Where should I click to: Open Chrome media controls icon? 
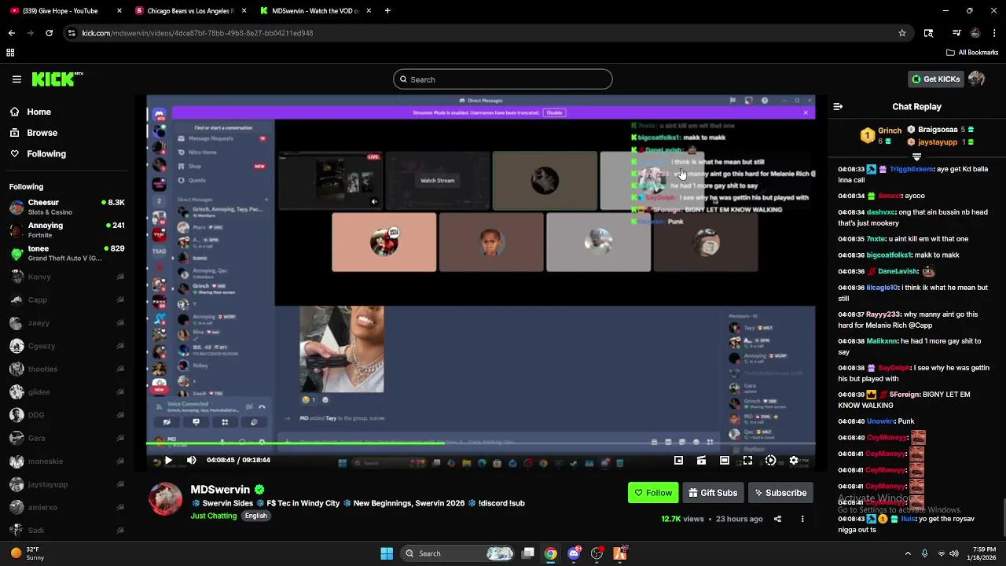tap(956, 33)
